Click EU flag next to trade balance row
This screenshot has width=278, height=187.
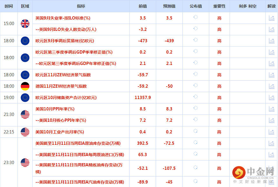(x=25, y=41)
